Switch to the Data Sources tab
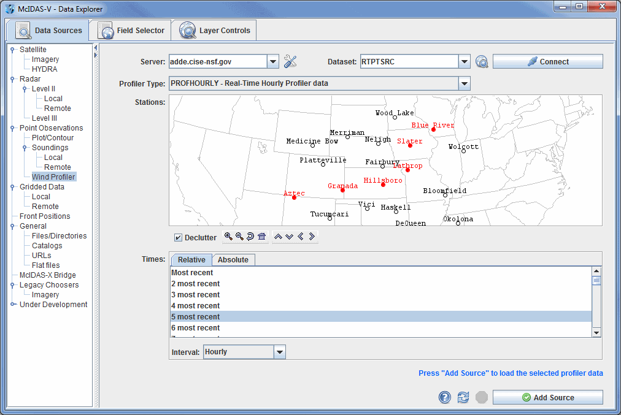Viewport: 621px width, 415px height. point(48,31)
